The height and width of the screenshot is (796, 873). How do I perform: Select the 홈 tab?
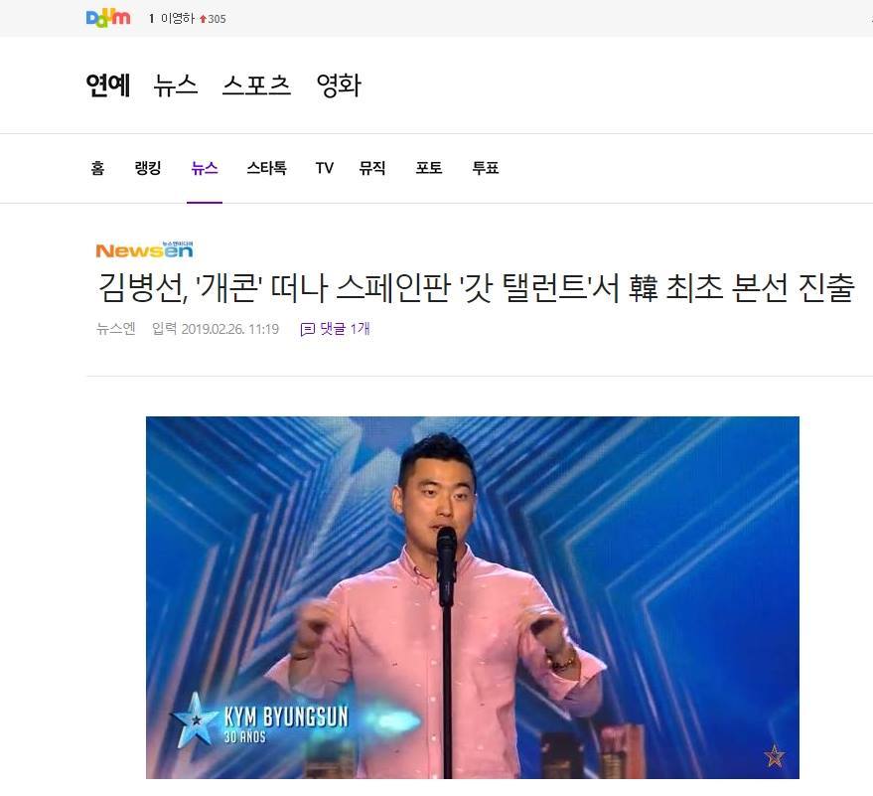(x=97, y=168)
